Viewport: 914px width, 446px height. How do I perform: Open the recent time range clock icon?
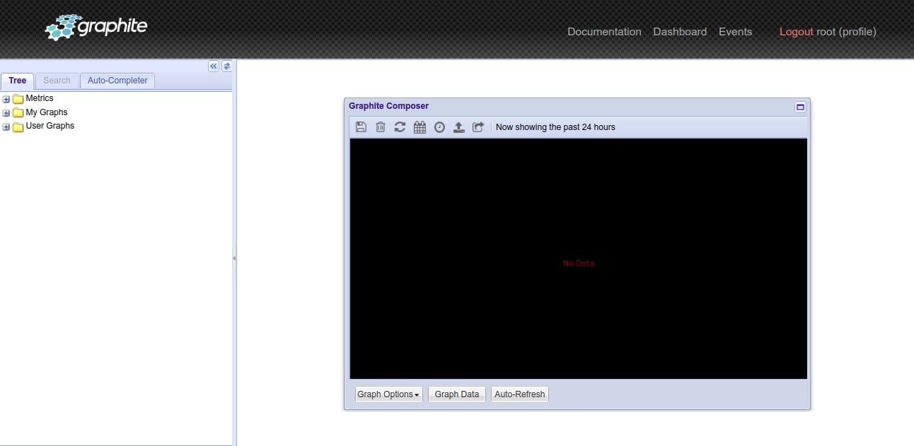click(439, 127)
